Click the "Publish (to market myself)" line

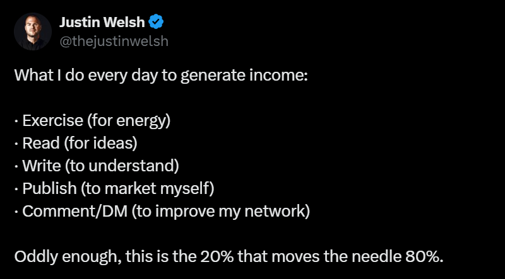click(x=114, y=189)
